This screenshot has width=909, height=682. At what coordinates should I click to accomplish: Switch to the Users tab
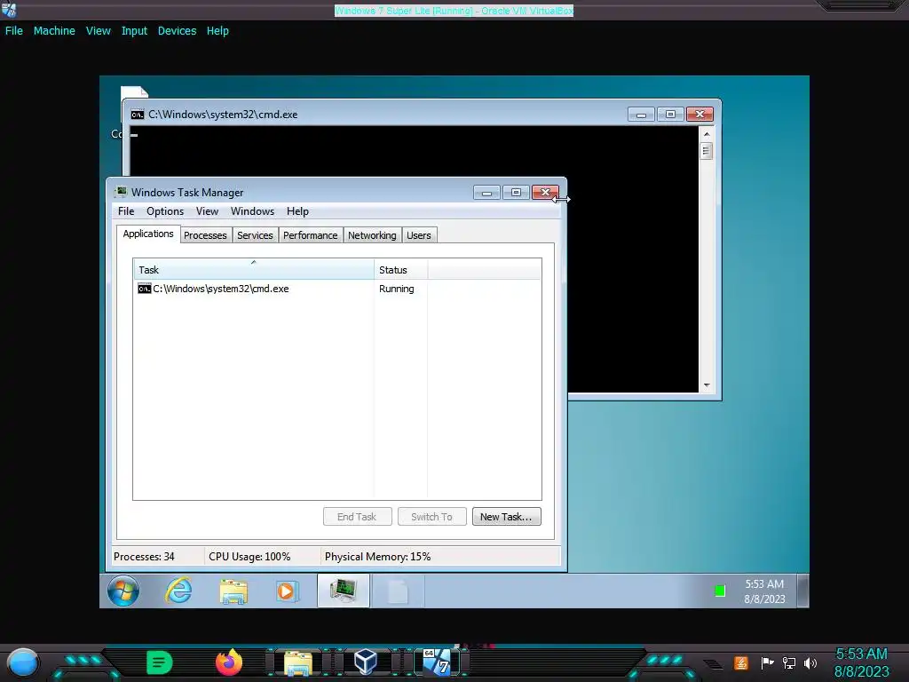pyautogui.click(x=419, y=234)
